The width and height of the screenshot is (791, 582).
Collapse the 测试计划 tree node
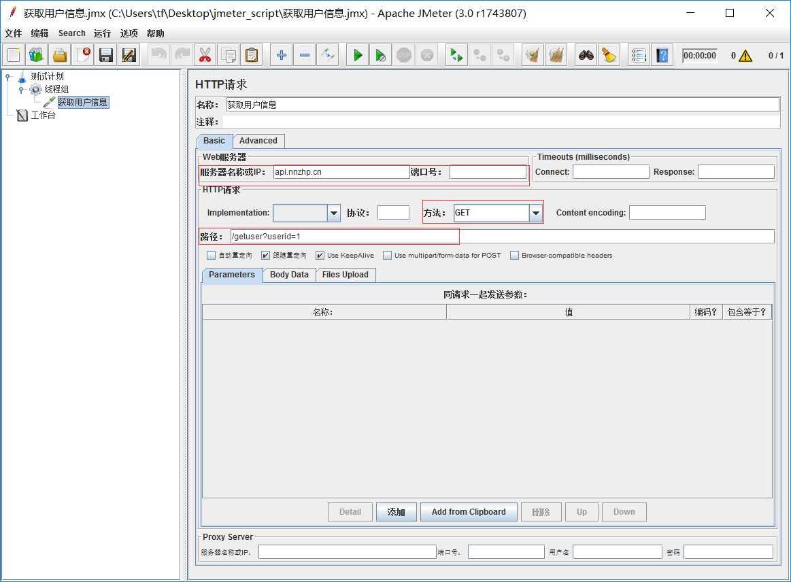pos(7,77)
